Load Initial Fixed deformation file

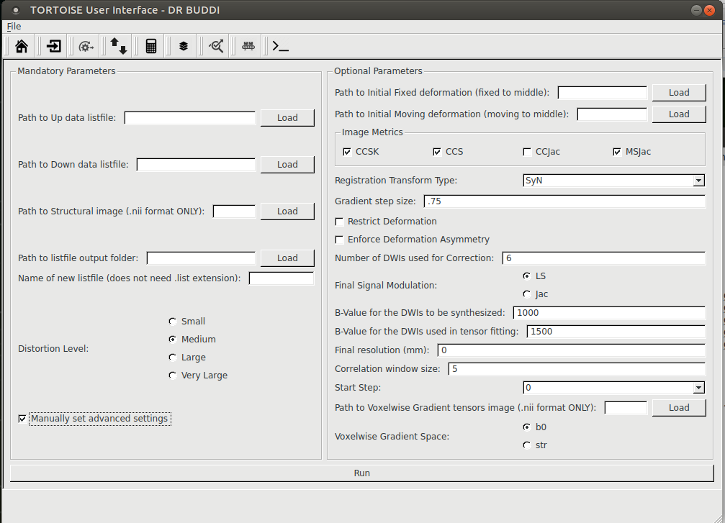pyautogui.click(x=679, y=92)
